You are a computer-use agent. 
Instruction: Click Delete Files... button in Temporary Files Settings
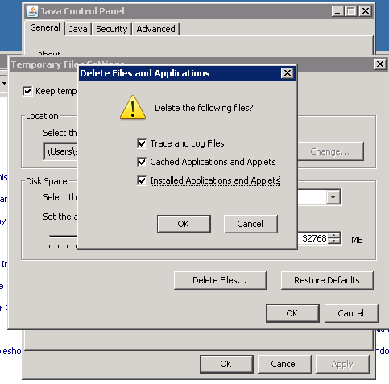pyautogui.click(x=220, y=280)
